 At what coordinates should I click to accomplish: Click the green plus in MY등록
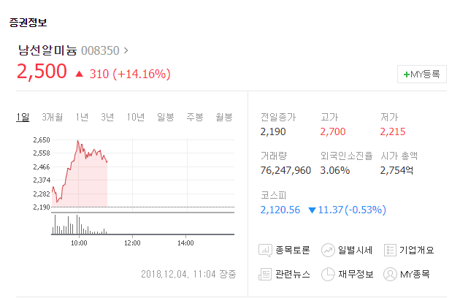406,74
